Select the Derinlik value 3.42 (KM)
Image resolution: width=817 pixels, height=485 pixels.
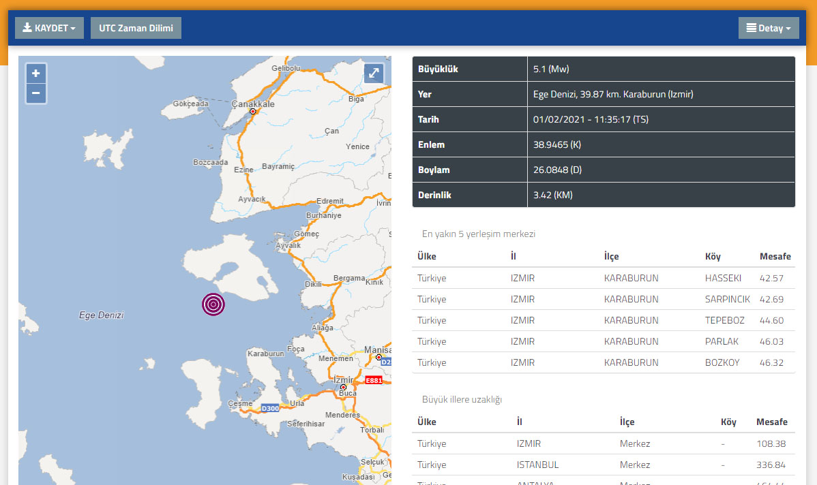[x=552, y=195]
